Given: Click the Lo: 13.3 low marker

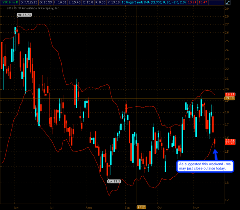Looking at the screenshot, I should [x=114, y=181].
